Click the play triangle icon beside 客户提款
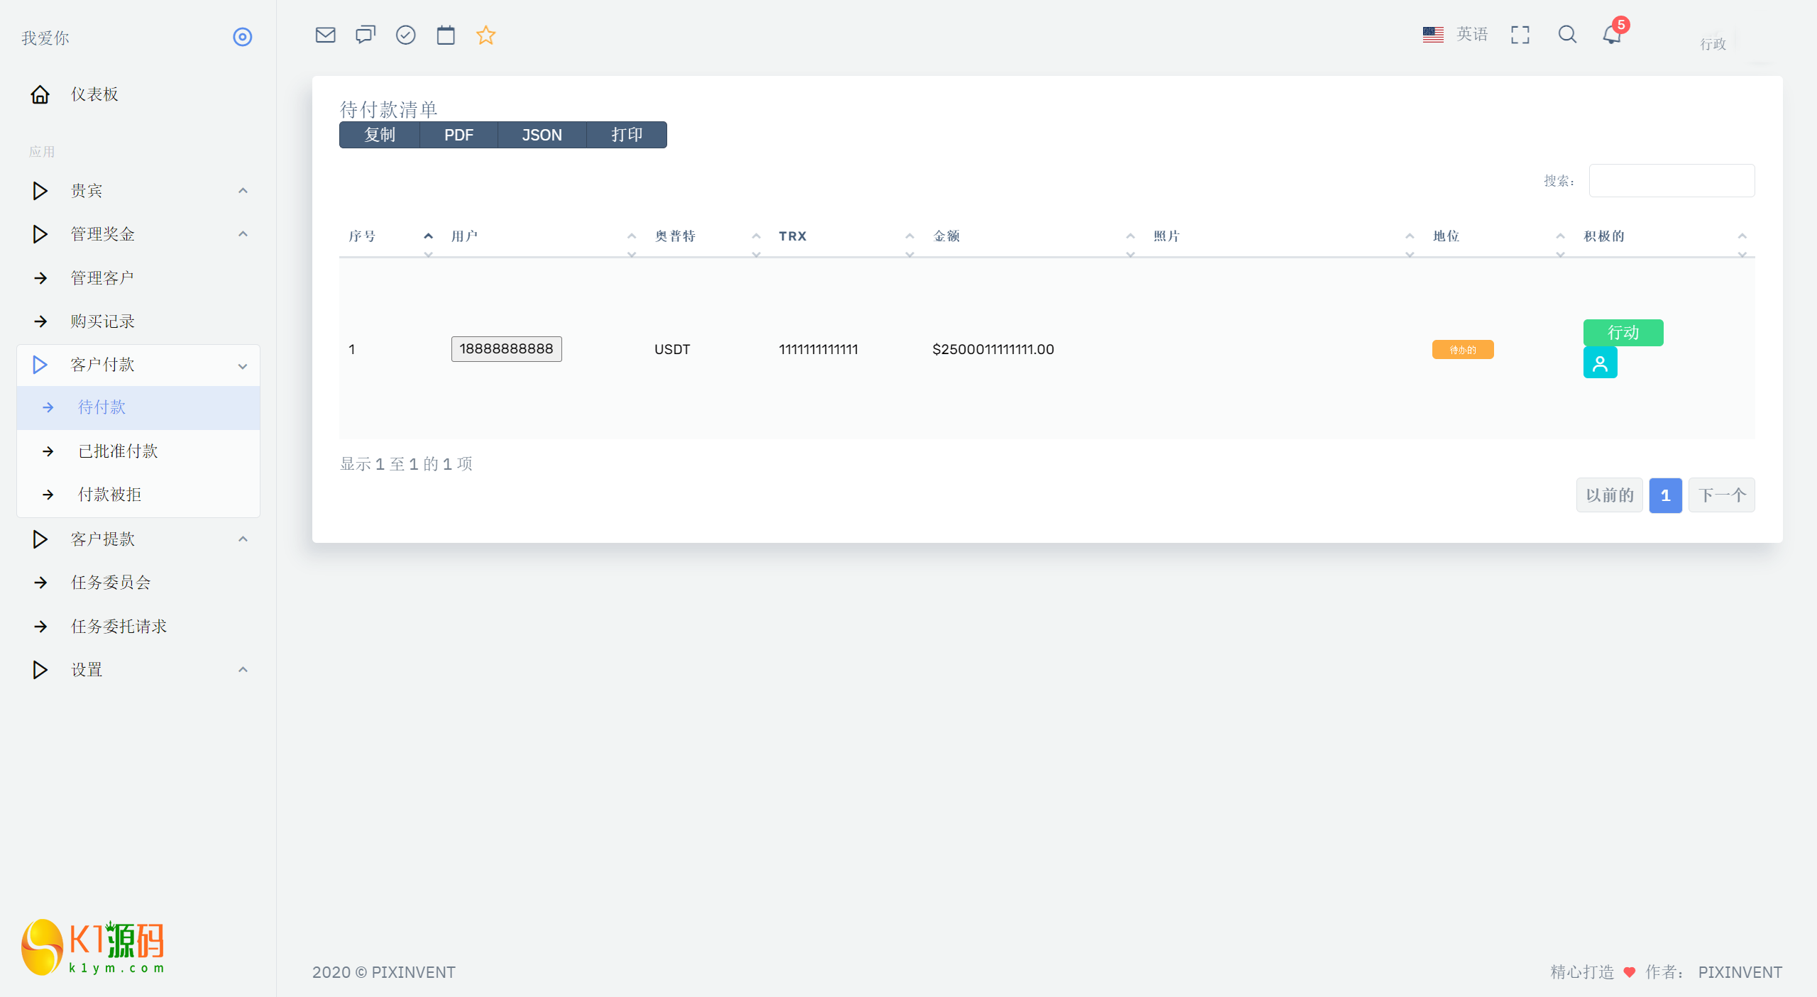Image resolution: width=1817 pixels, height=997 pixels. click(x=40, y=539)
